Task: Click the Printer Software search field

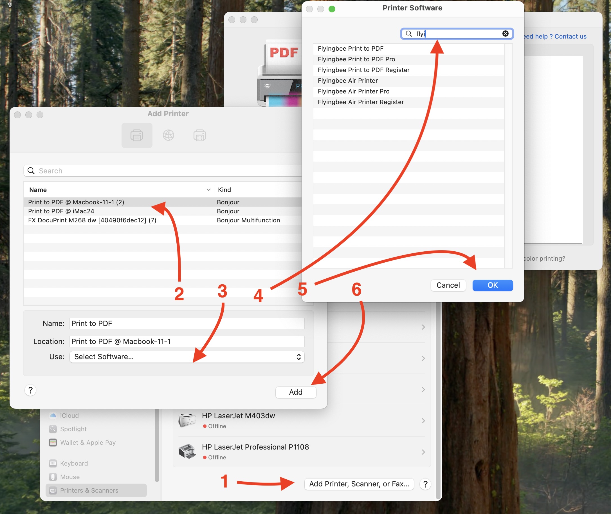Action: [x=457, y=34]
